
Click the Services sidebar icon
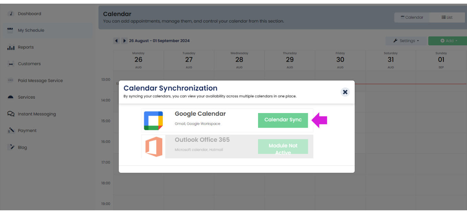click(11, 97)
